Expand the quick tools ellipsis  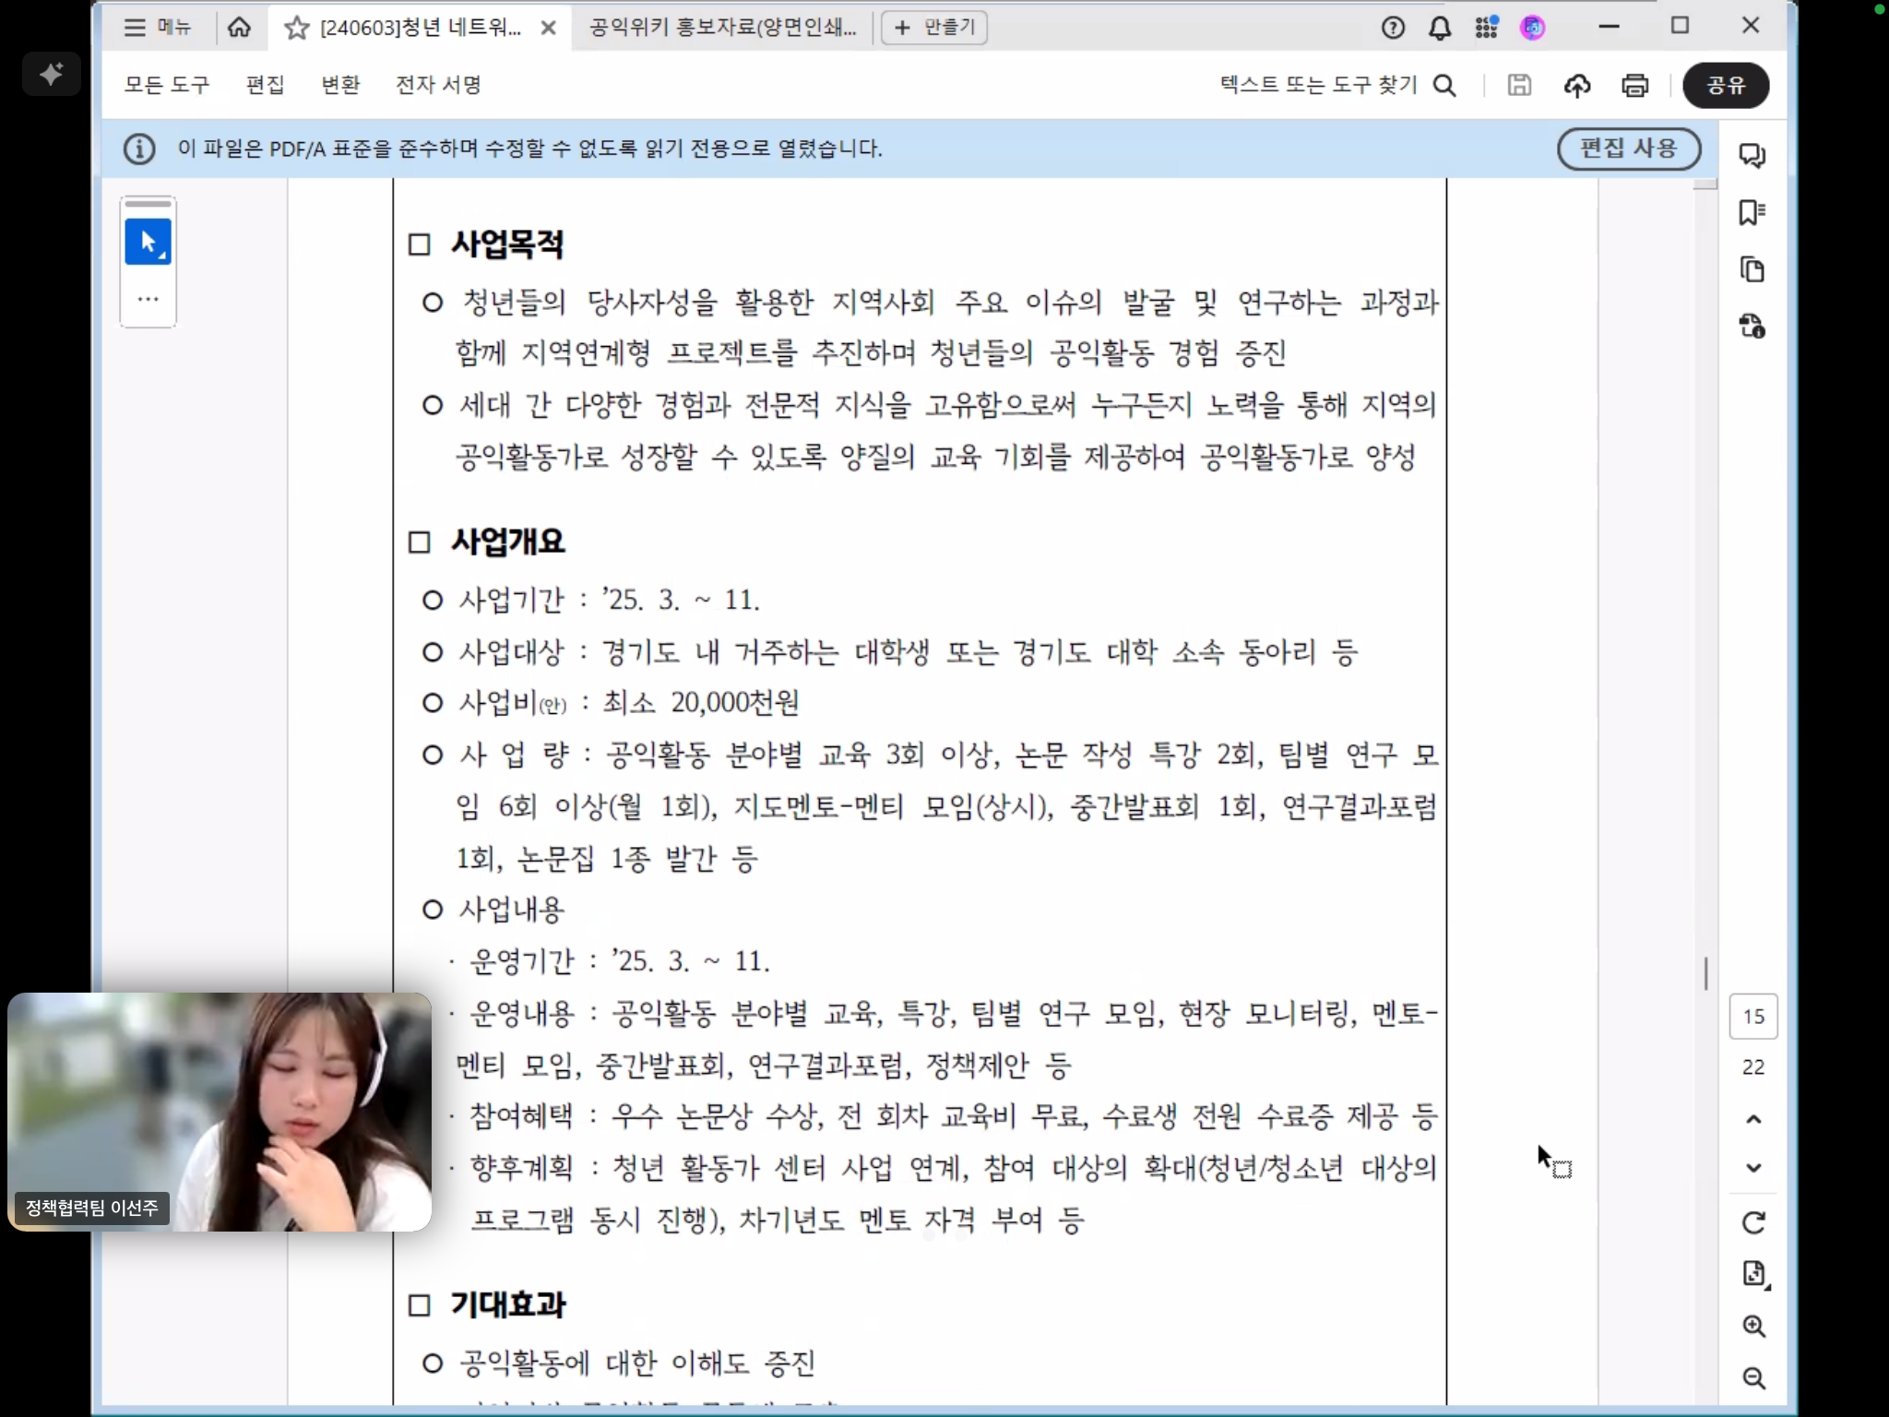coord(148,299)
